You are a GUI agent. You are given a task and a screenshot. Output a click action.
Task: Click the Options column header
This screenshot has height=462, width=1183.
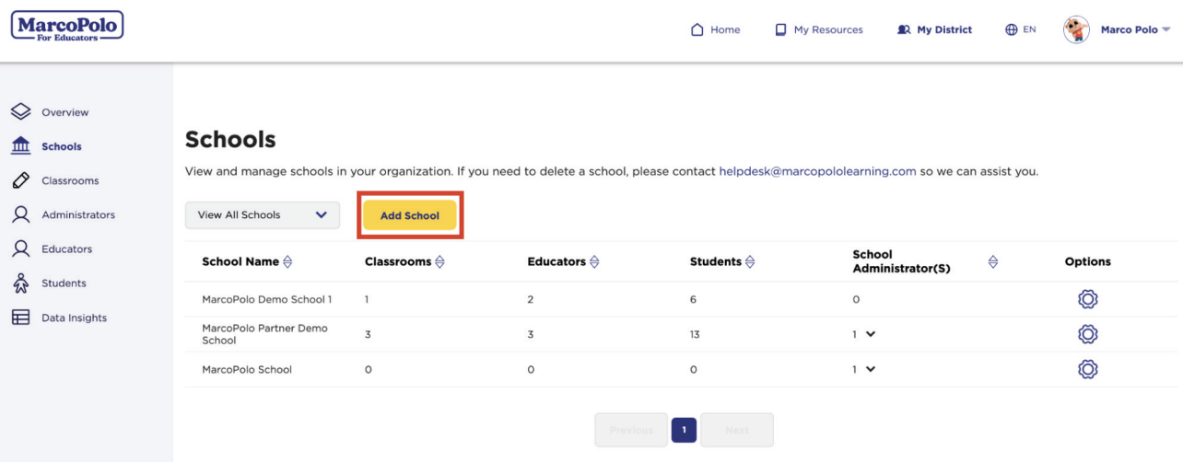pos(1088,261)
